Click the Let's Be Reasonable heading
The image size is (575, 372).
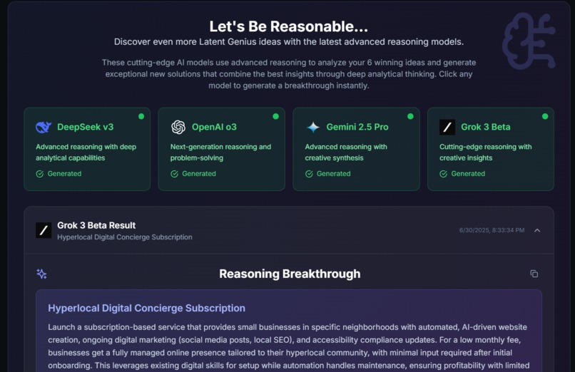289,27
